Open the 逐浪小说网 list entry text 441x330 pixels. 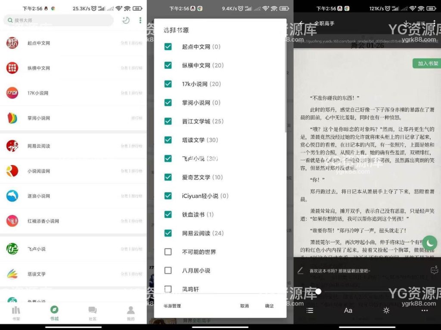click(38, 196)
